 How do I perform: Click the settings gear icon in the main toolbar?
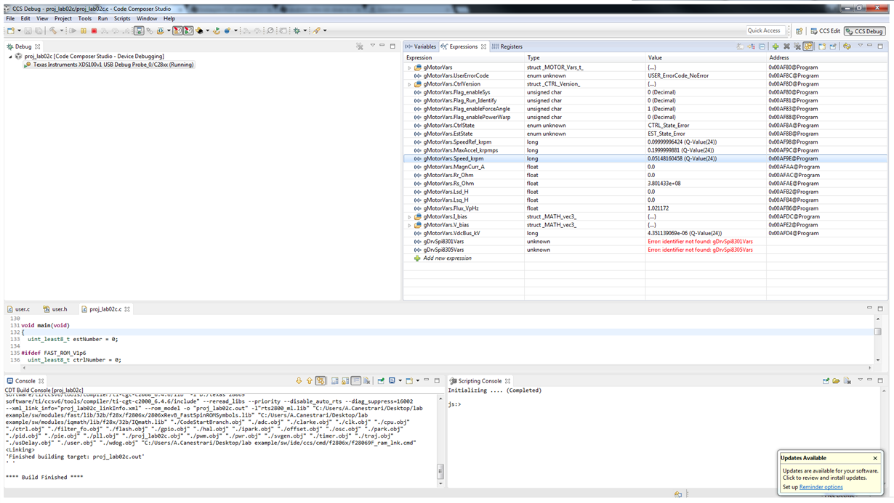click(x=297, y=30)
